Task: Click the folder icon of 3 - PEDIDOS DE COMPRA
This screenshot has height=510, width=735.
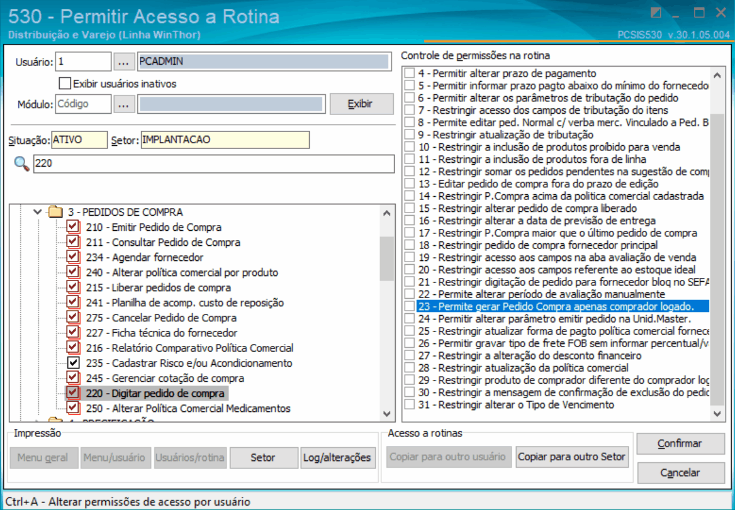Action: 56,212
